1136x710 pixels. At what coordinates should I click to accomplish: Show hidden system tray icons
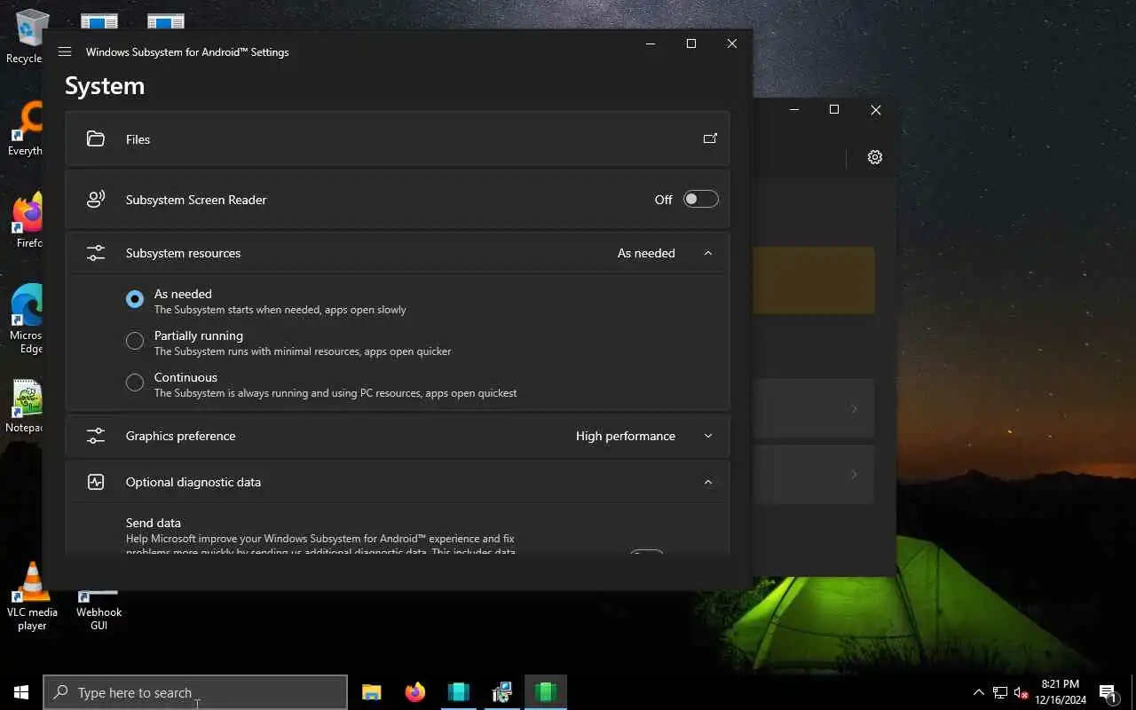tap(979, 692)
